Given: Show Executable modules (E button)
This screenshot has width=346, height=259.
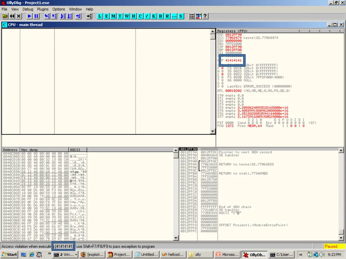Looking at the screenshot, I should tap(106, 16).
